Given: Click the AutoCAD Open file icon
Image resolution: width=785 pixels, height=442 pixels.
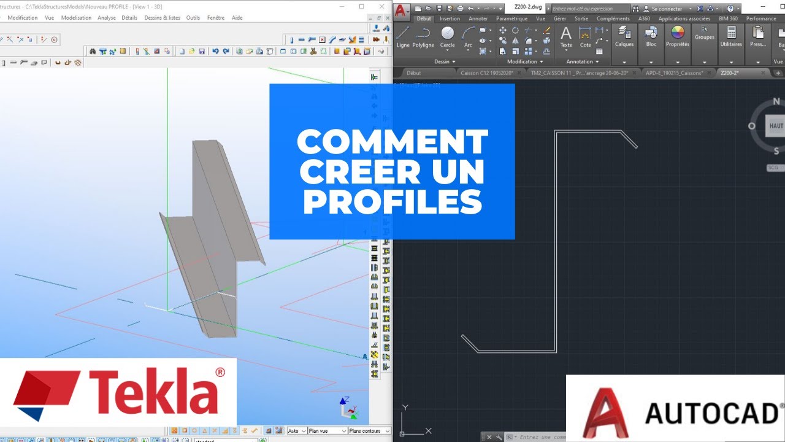Looking at the screenshot, I should [x=428, y=9].
